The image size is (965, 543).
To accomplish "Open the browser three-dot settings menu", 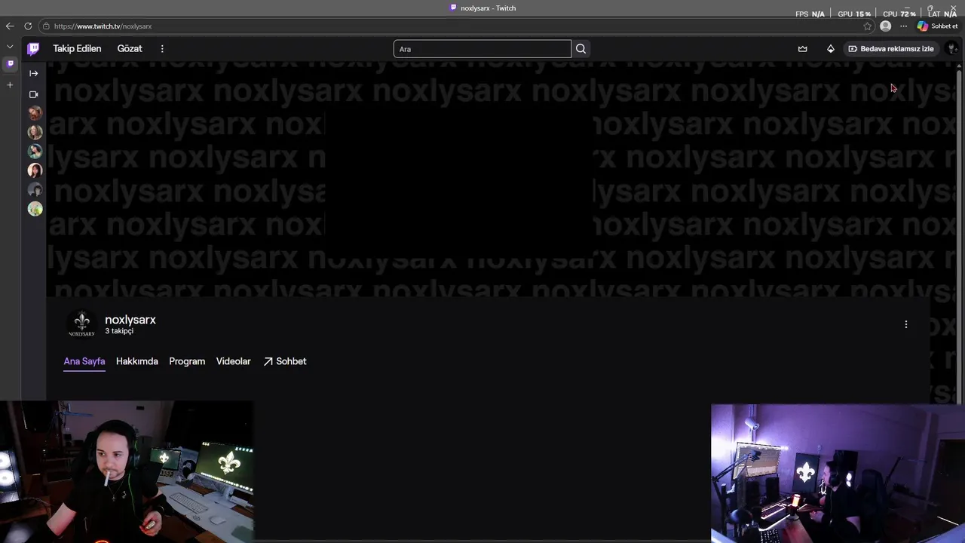I will pos(903,26).
